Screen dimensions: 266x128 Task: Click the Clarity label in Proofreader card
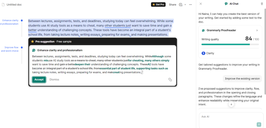click(210, 53)
